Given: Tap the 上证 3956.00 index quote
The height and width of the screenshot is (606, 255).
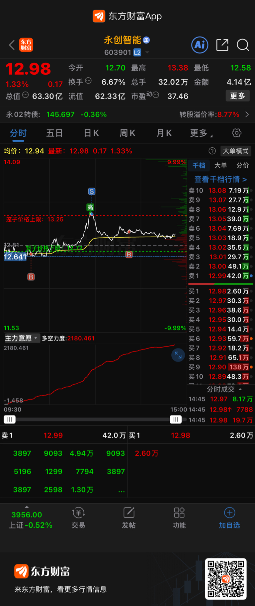Looking at the screenshot, I should click(x=30, y=520).
